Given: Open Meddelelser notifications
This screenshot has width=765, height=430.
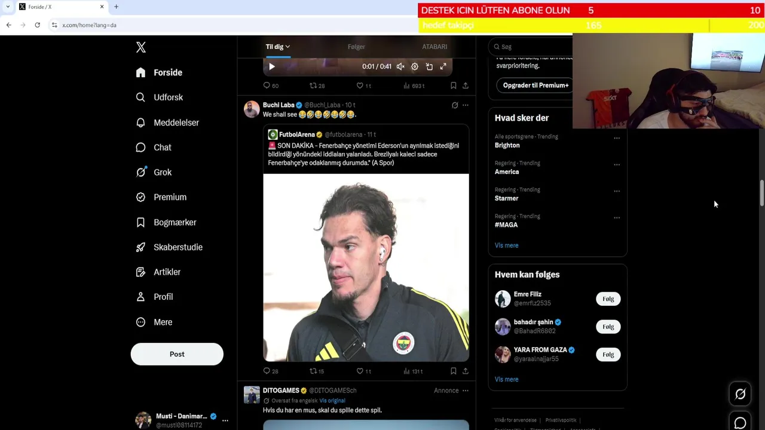Looking at the screenshot, I should click(167, 122).
